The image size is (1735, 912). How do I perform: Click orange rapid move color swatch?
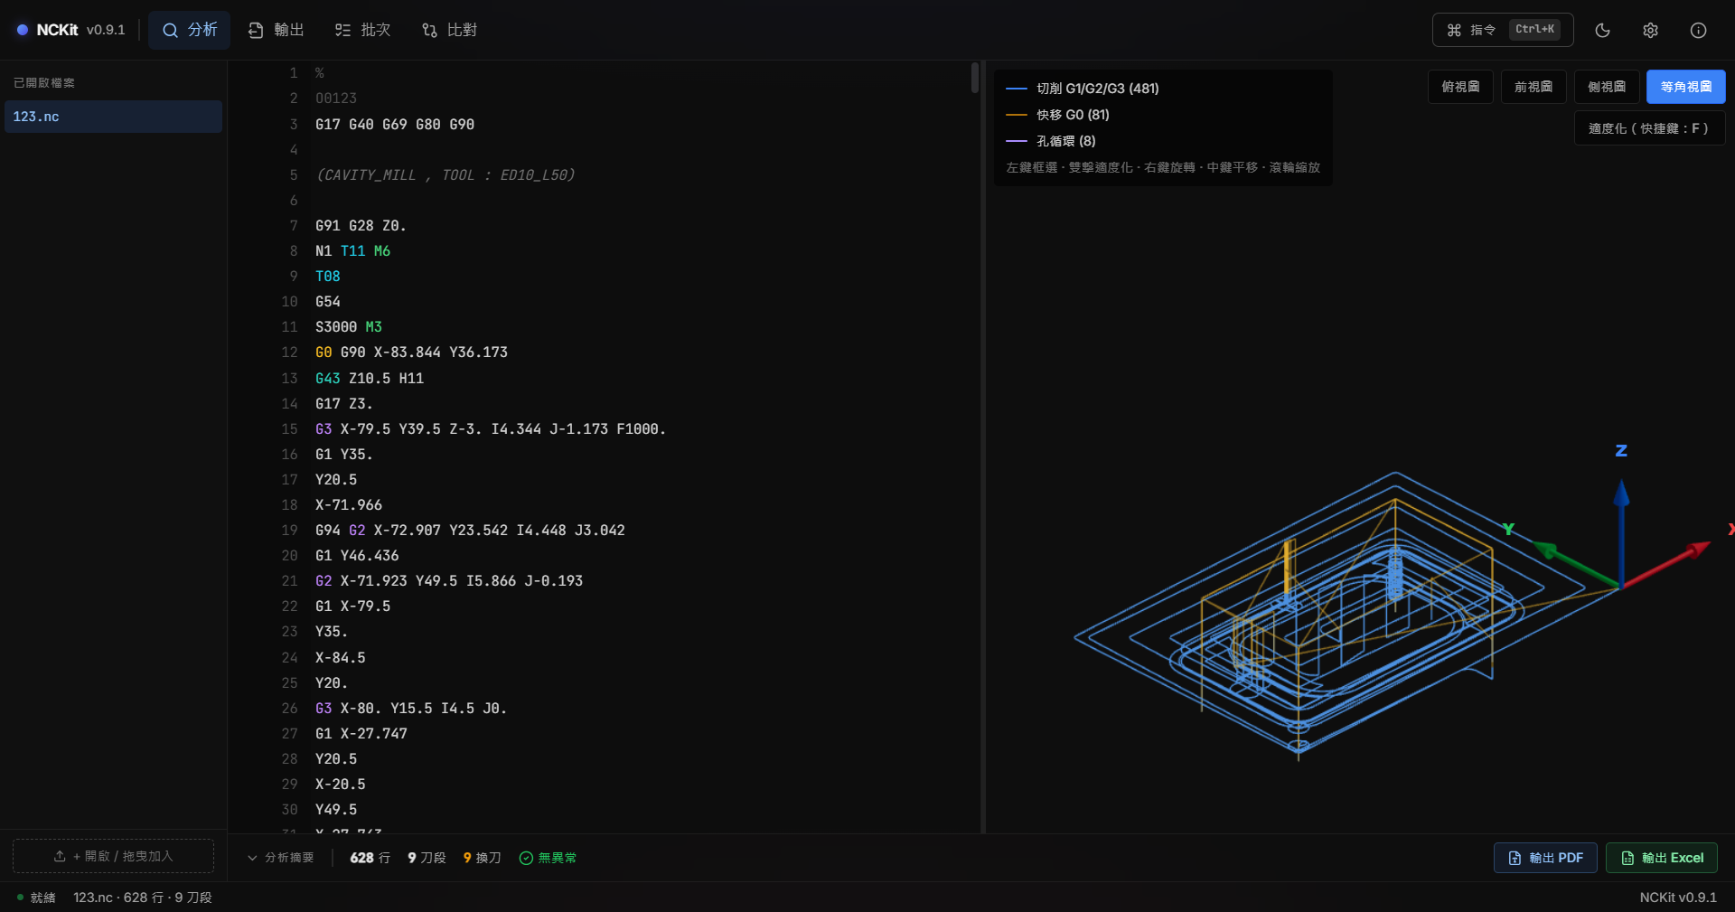[x=1017, y=115]
